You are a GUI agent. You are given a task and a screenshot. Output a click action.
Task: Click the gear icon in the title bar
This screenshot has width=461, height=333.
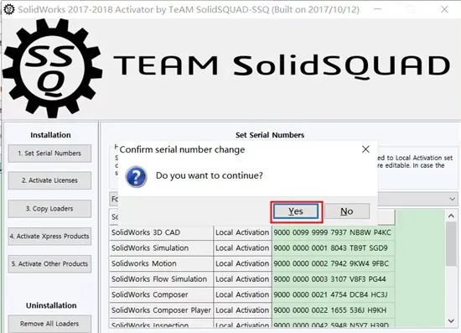point(9,9)
